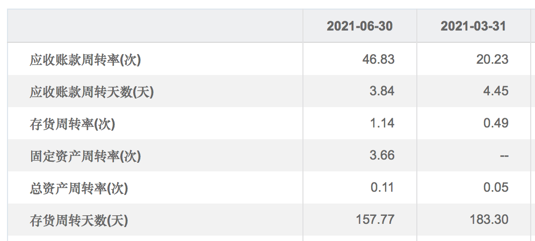
Task: Select the 0.11 total asset turnover value
Action: tap(382, 188)
